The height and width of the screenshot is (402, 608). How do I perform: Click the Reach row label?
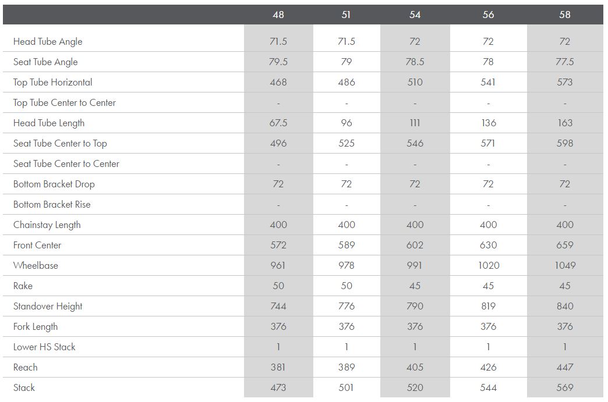(x=26, y=368)
